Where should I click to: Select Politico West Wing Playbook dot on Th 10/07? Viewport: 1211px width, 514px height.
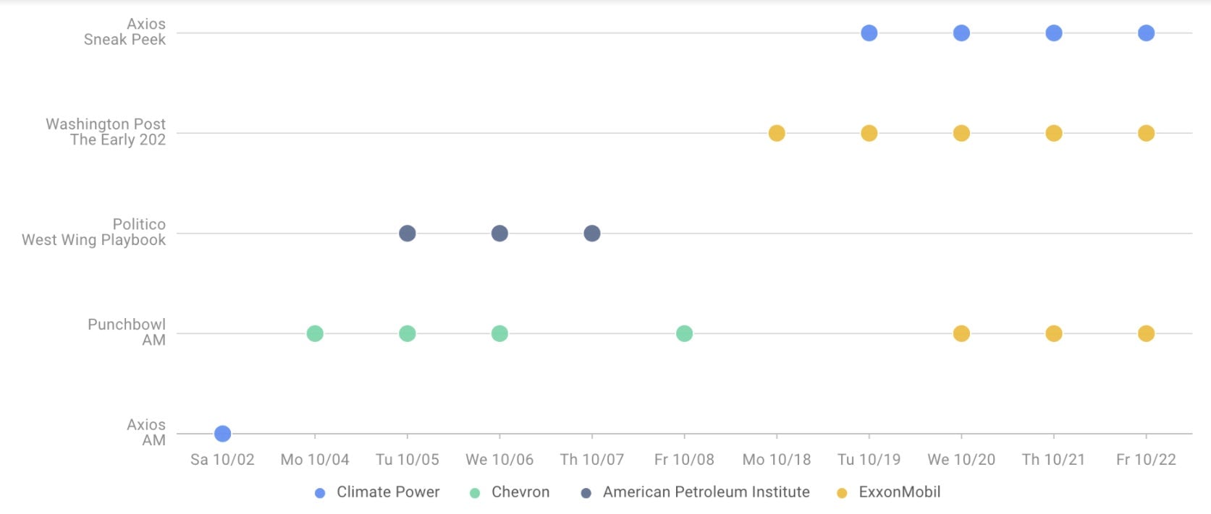pyautogui.click(x=592, y=234)
